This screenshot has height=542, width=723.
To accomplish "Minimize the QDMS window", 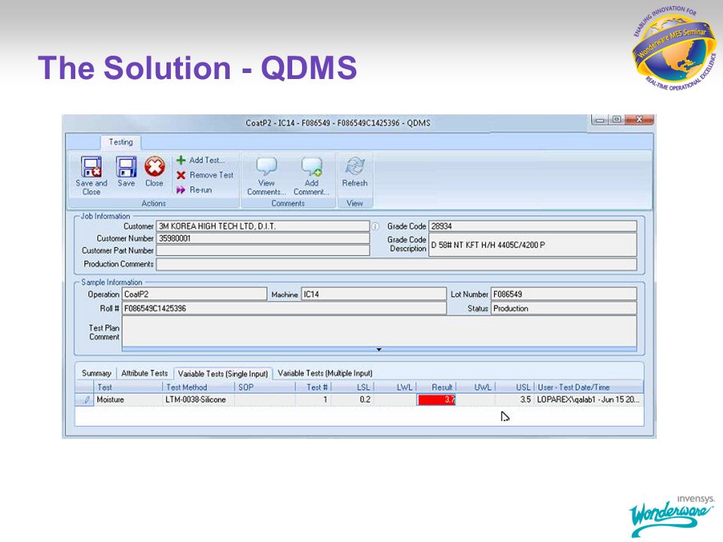I will (x=599, y=120).
